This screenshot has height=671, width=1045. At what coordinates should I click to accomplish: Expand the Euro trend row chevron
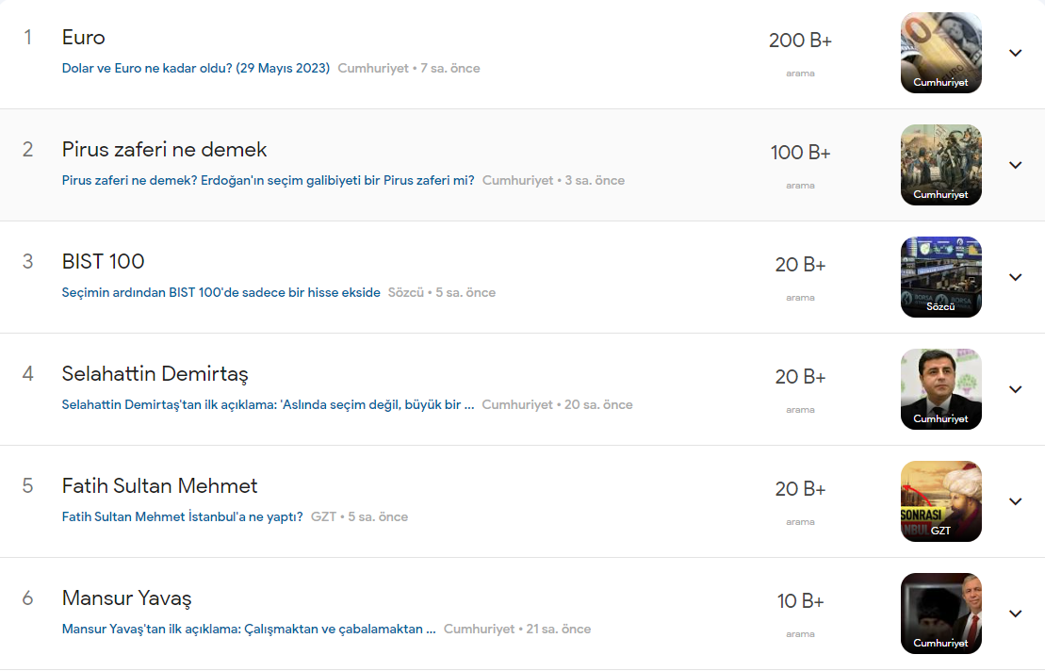1015,53
